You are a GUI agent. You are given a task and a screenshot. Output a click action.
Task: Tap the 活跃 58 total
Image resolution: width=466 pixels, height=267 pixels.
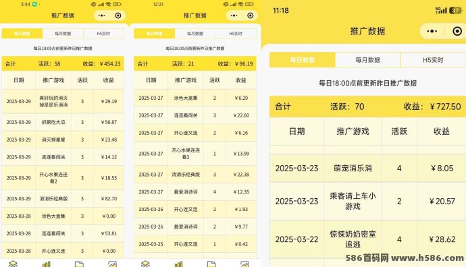tap(49, 64)
